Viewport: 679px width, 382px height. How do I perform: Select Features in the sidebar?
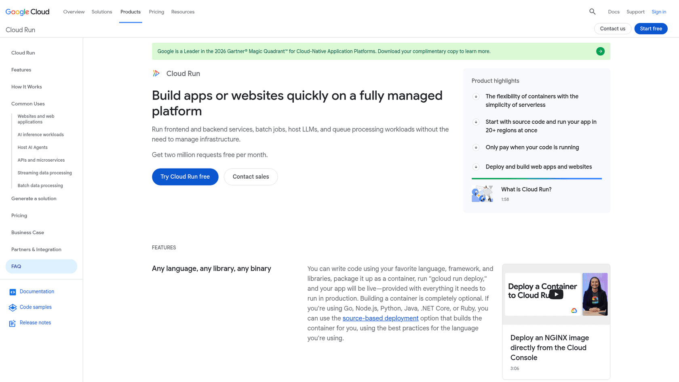point(21,70)
